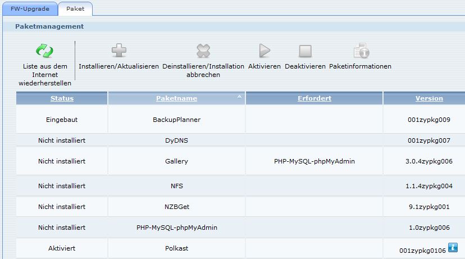
Task: Sort table by Status column
Action: [x=62, y=98]
